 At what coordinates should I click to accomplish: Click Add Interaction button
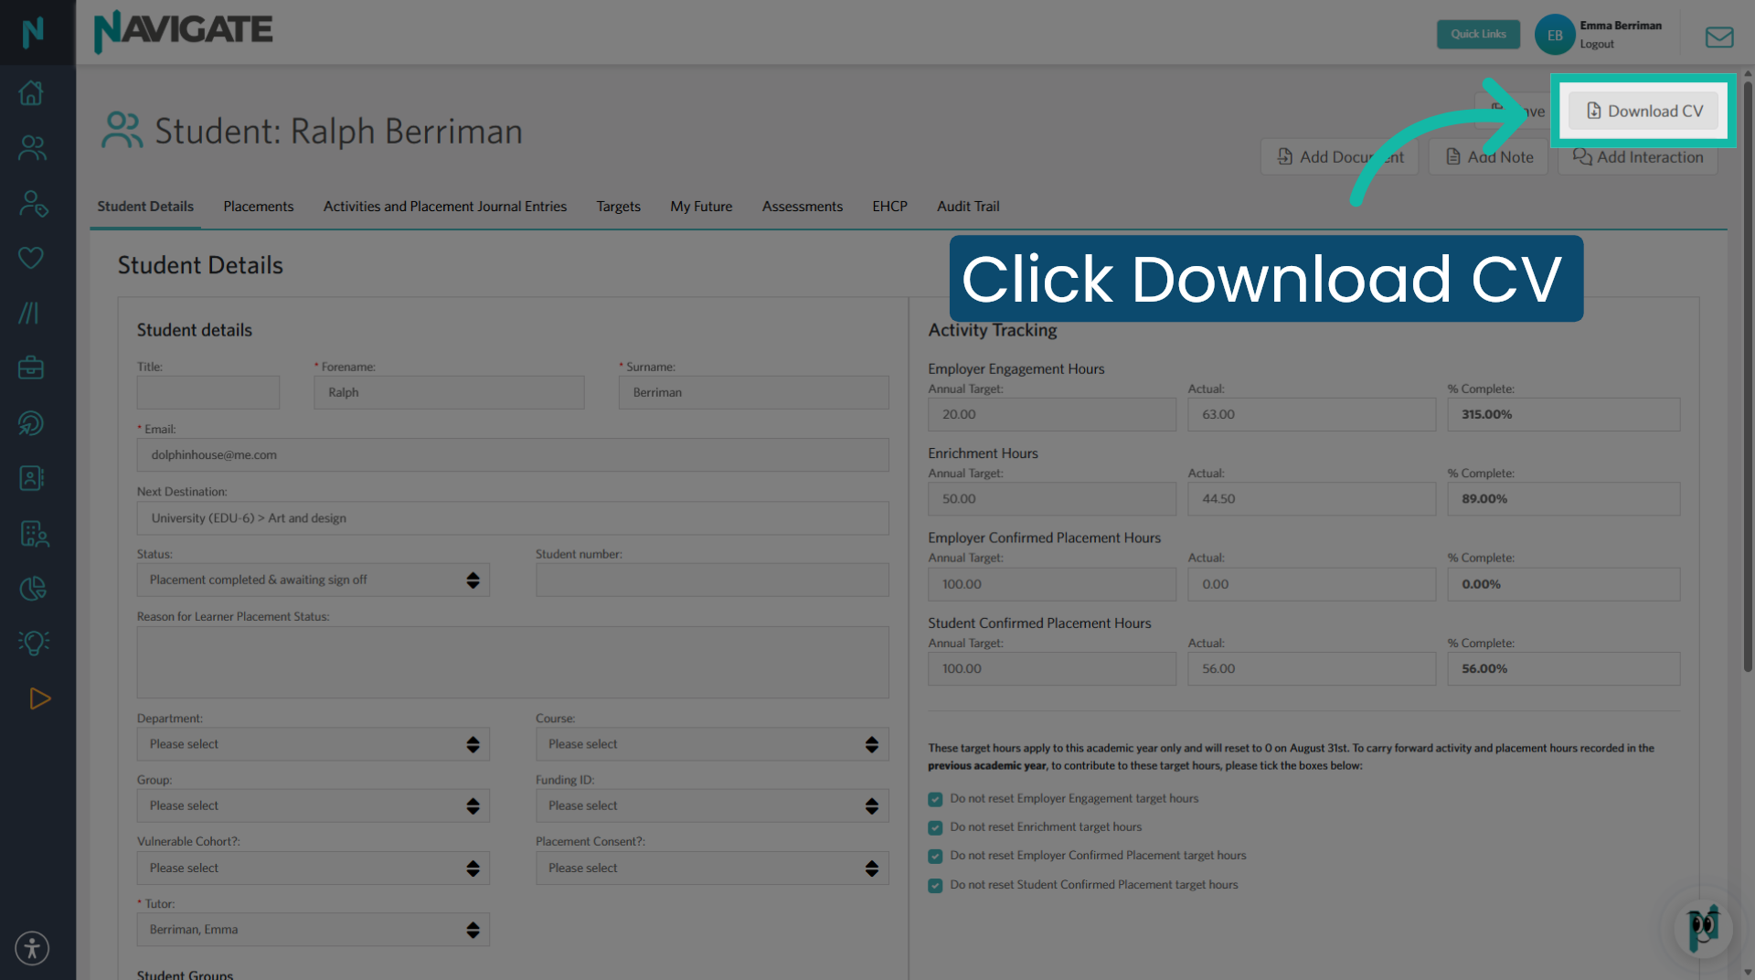pyautogui.click(x=1637, y=157)
